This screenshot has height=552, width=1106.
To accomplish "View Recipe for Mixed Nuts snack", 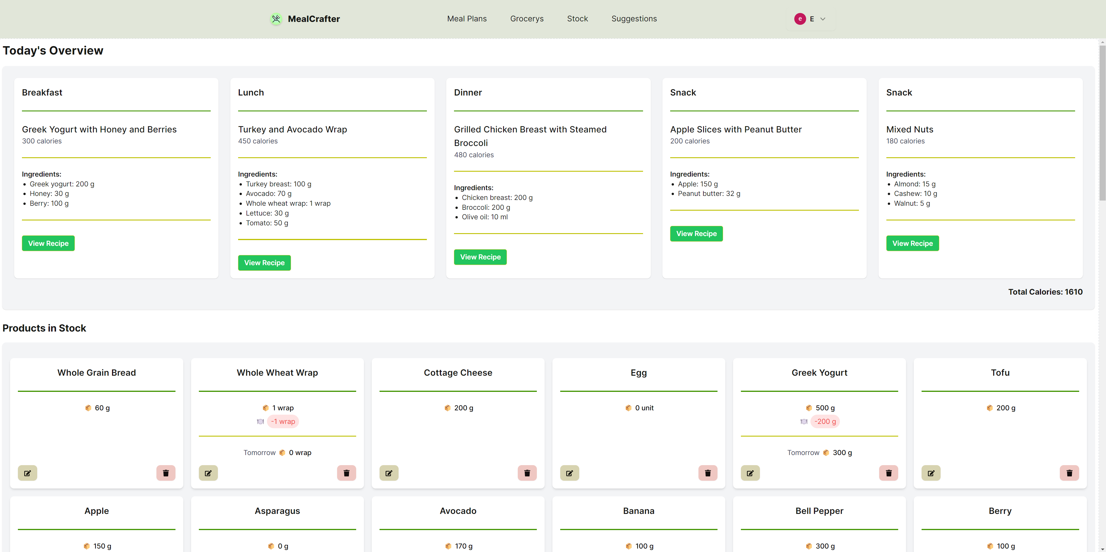I will click(x=912, y=243).
